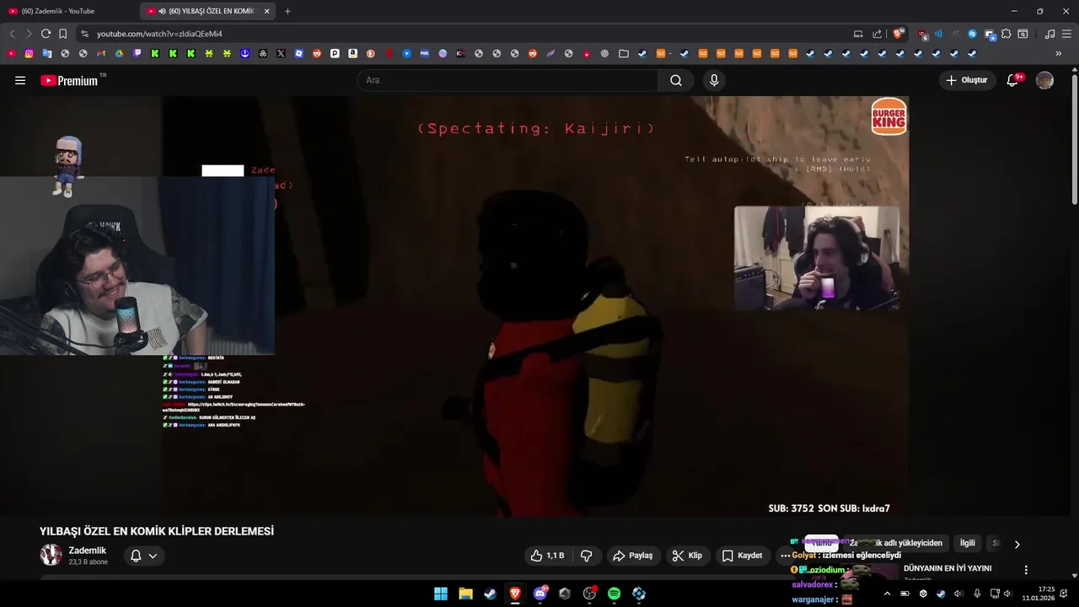This screenshot has width=1079, height=607.
Task: Click video title YILBAŞI ÖZEL EN KOMİK KLİPLER
Action: [x=157, y=531]
